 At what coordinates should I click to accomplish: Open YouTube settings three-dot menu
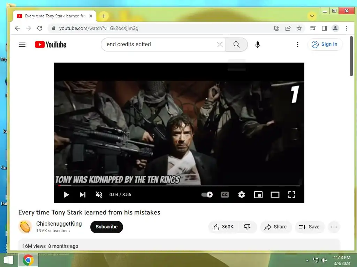(x=298, y=44)
